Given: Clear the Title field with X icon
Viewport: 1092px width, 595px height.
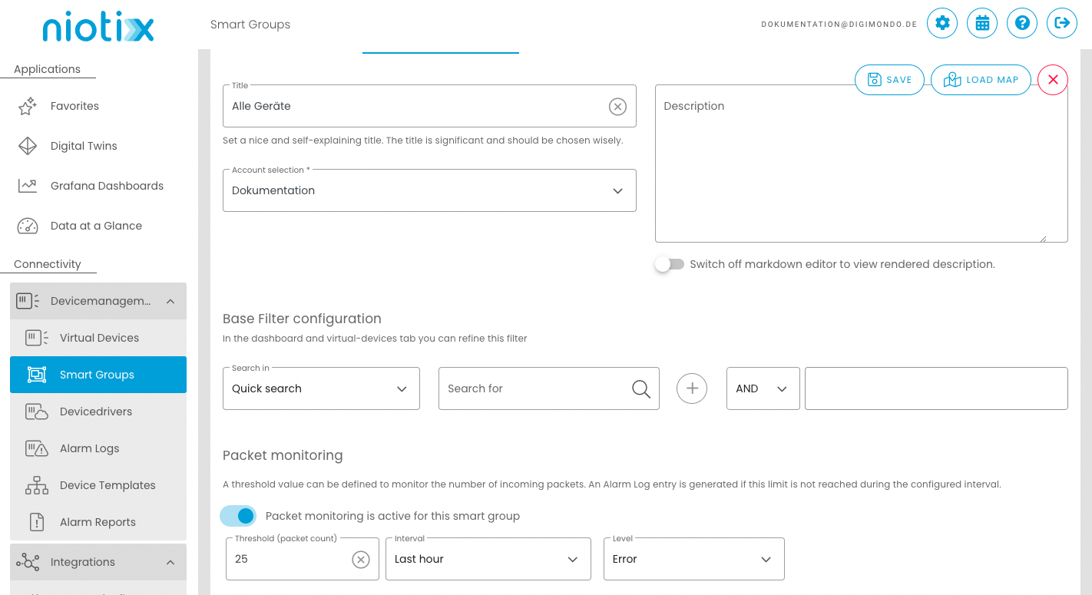Looking at the screenshot, I should [617, 107].
